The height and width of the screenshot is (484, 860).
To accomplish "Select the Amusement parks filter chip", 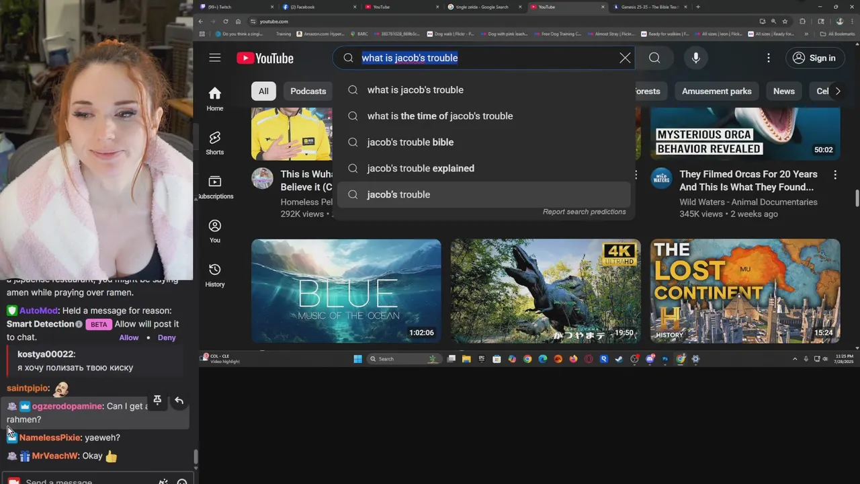I will tap(716, 91).
